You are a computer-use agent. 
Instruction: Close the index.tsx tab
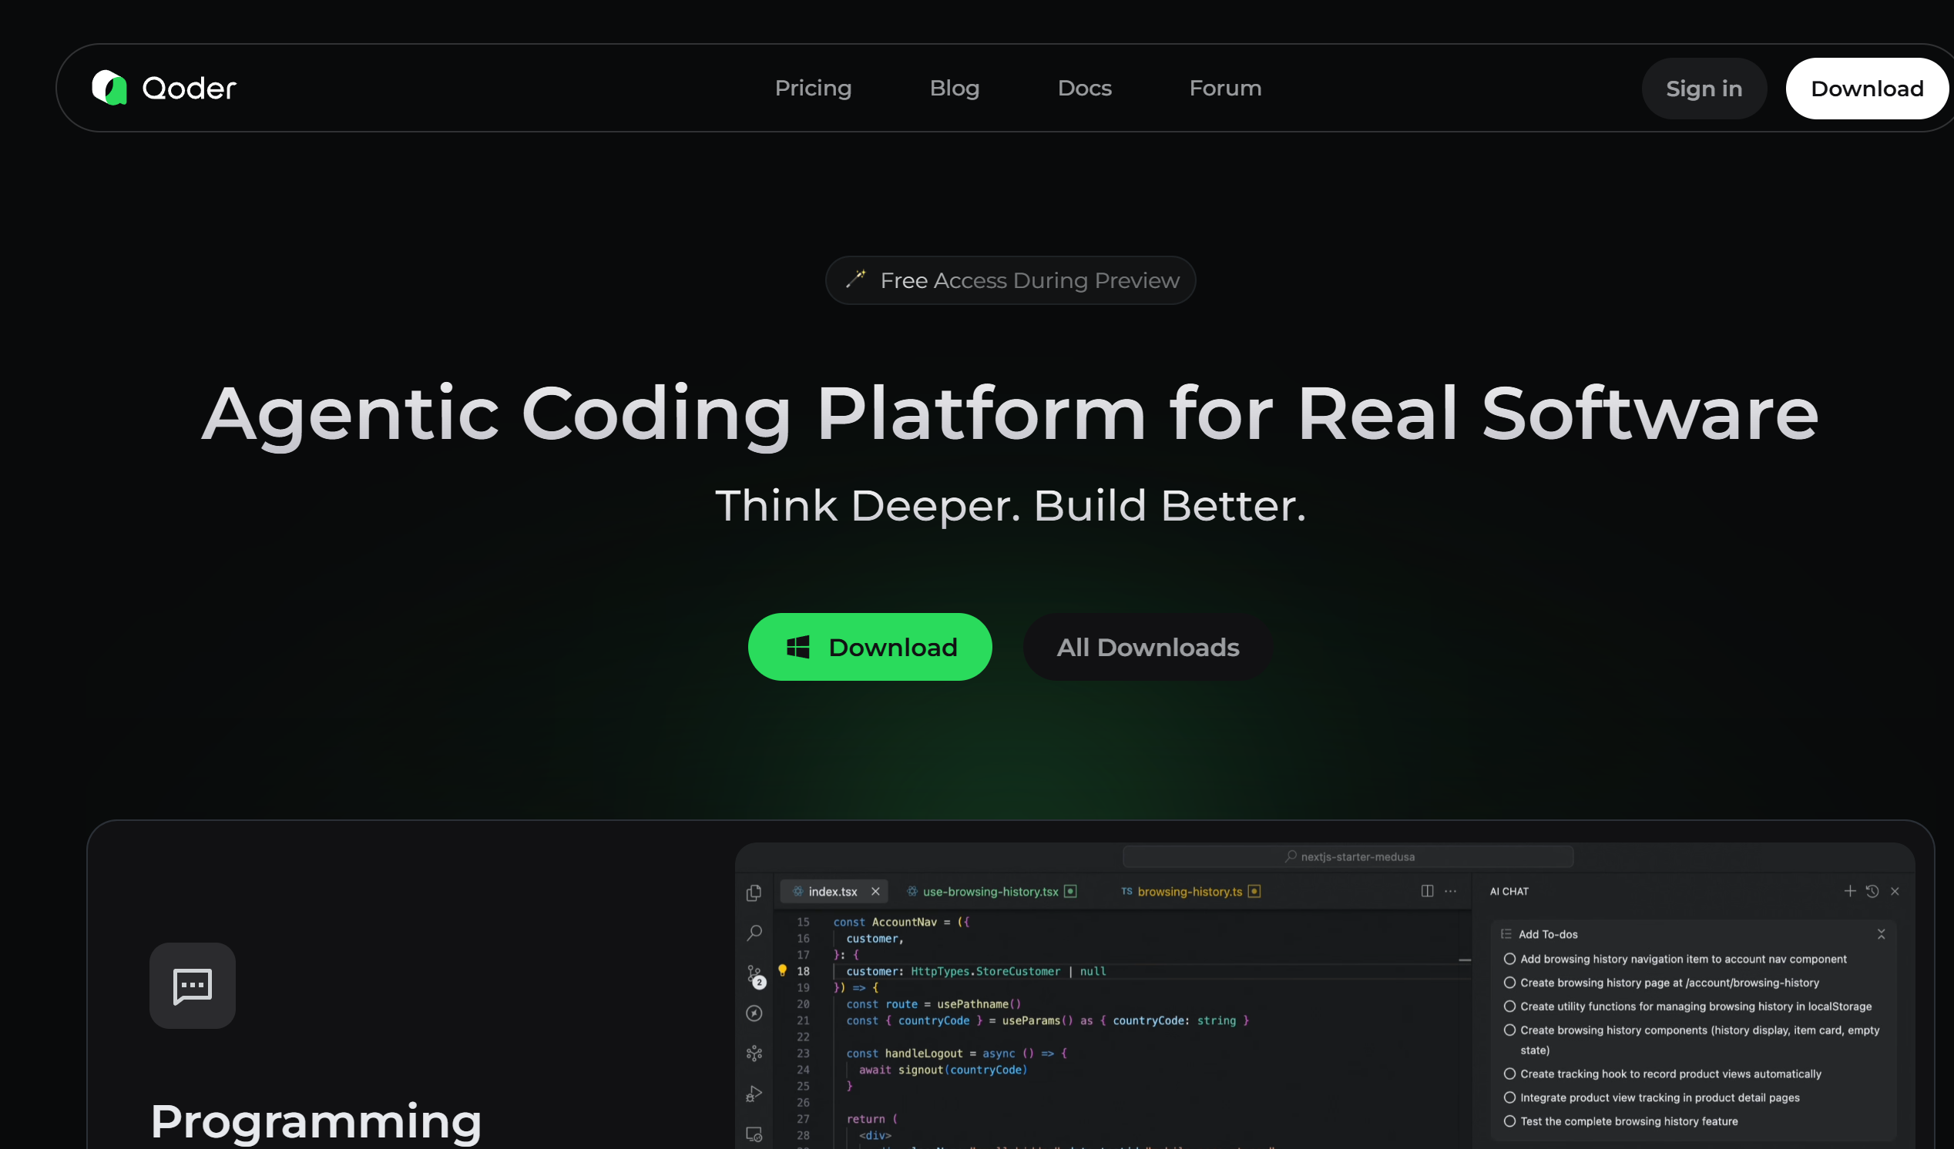tap(875, 892)
